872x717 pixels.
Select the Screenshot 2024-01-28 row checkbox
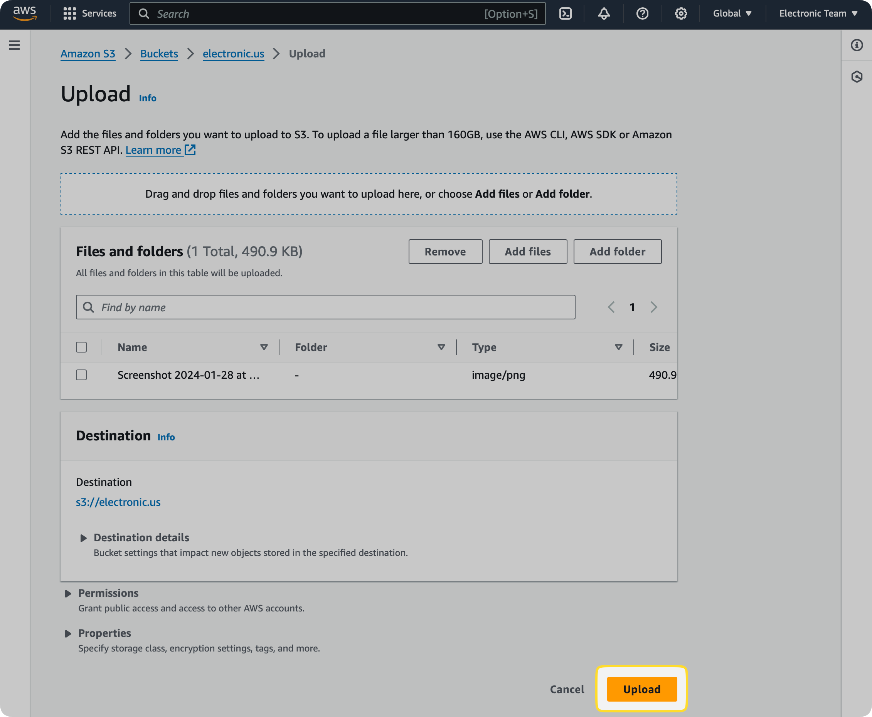coord(81,375)
